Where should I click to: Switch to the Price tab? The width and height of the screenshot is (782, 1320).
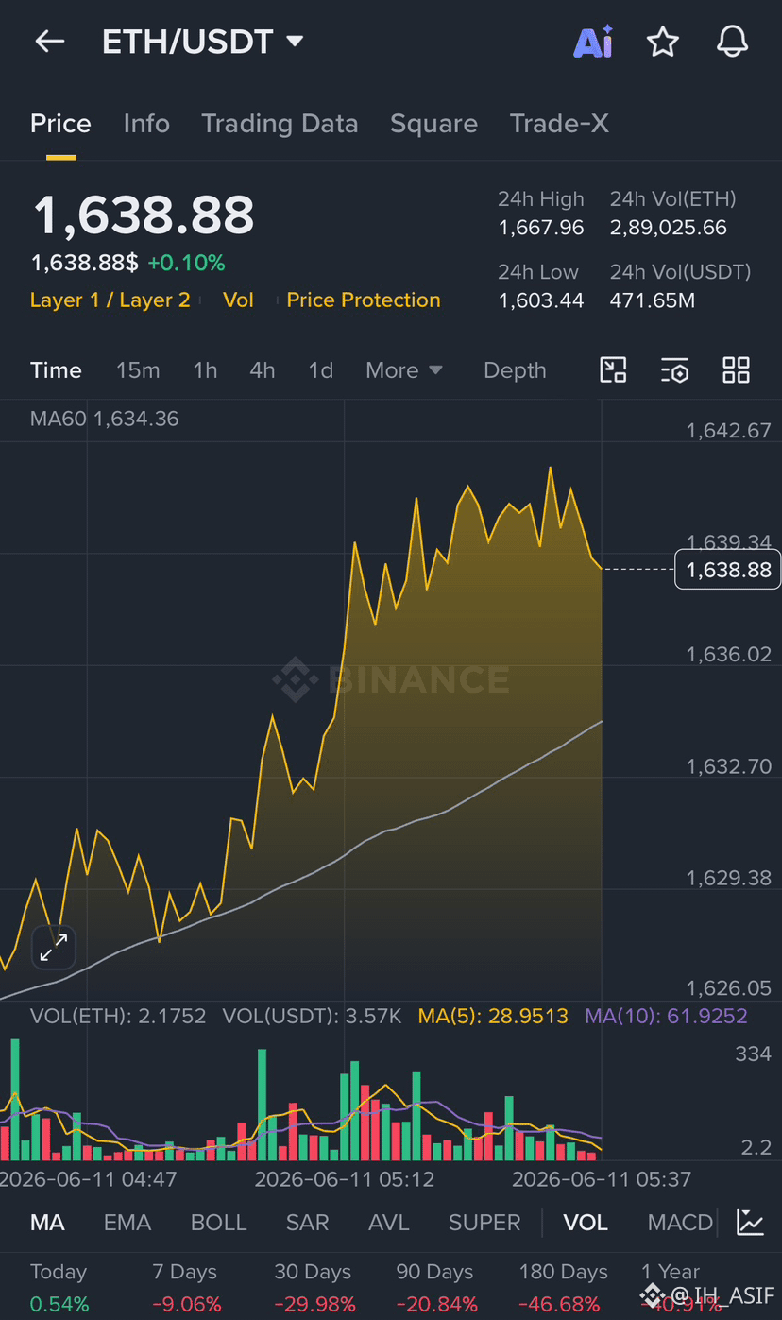coord(60,124)
